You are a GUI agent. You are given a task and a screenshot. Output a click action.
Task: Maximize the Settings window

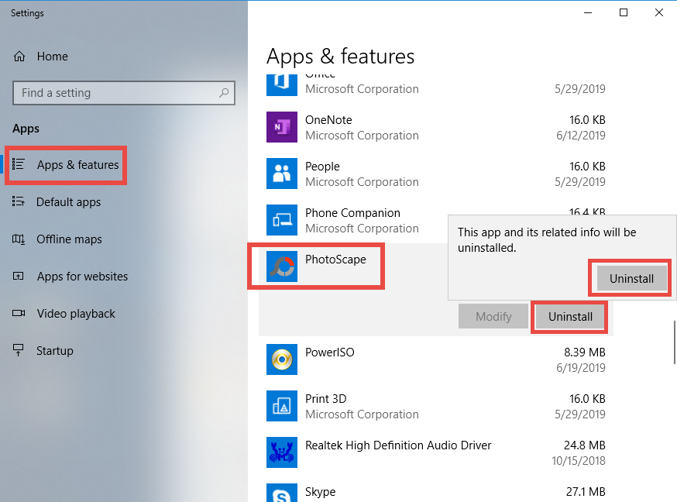pyautogui.click(x=624, y=12)
